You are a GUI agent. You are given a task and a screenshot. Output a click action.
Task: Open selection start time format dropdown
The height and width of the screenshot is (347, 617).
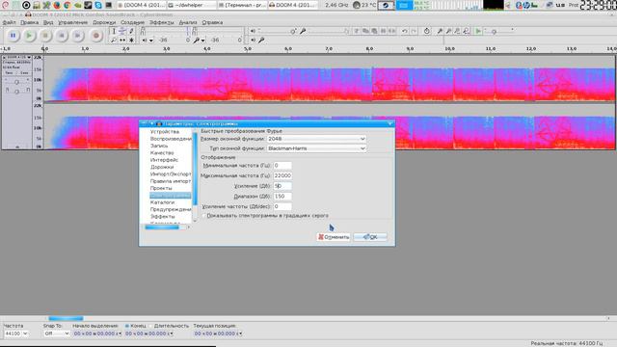[120, 334]
